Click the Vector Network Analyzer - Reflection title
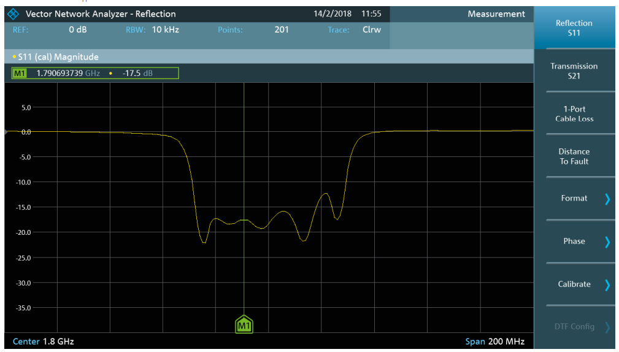Viewport: 619px width, 352px height. [101, 14]
